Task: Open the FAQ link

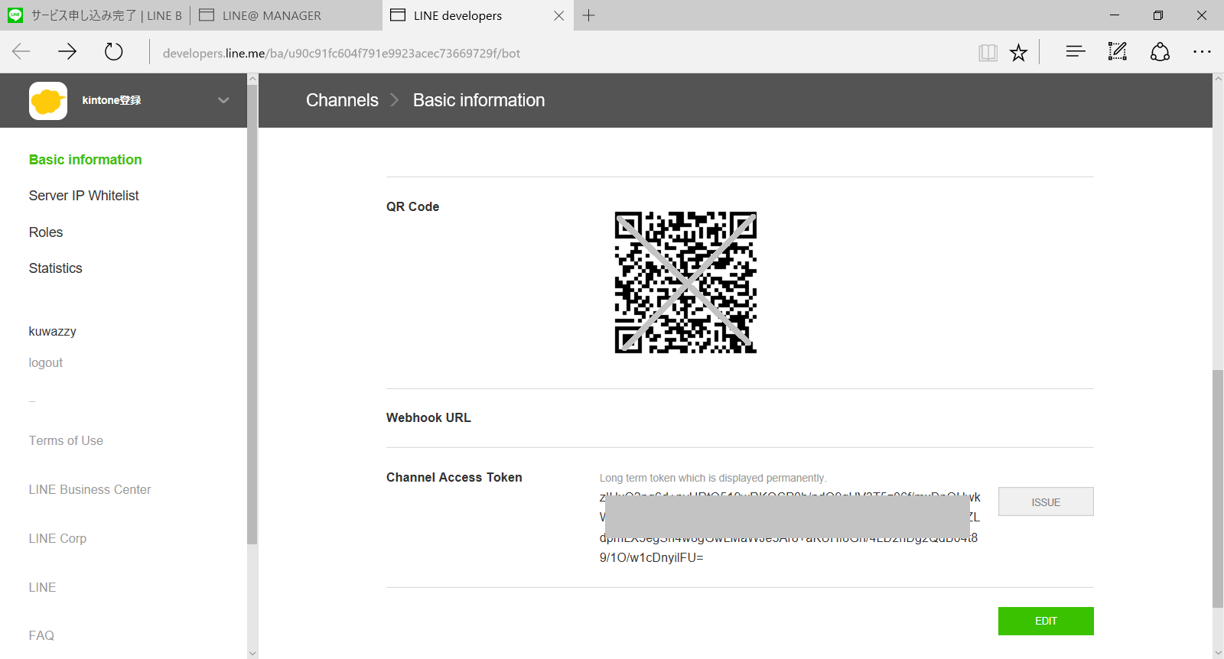Action: (41, 635)
